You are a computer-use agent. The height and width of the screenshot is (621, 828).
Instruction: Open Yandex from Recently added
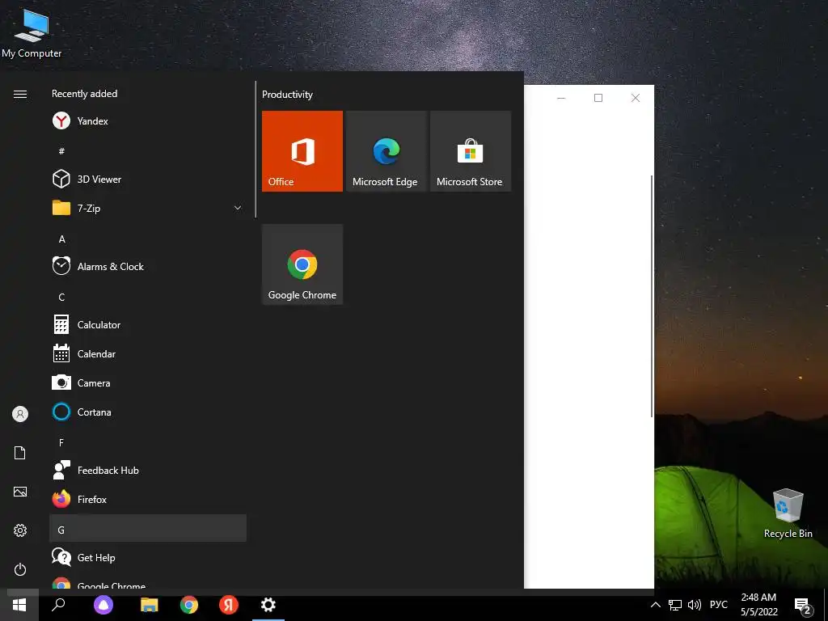pyautogui.click(x=148, y=121)
